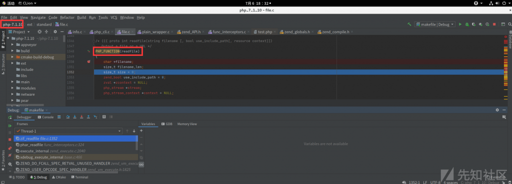Click the Project panel gear icon
This screenshot has width=512, height=184.
coord(55,32)
